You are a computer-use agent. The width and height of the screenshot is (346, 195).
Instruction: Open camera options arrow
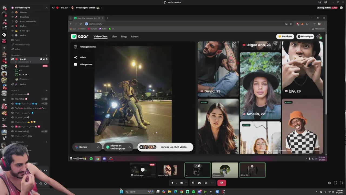[186, 183]
